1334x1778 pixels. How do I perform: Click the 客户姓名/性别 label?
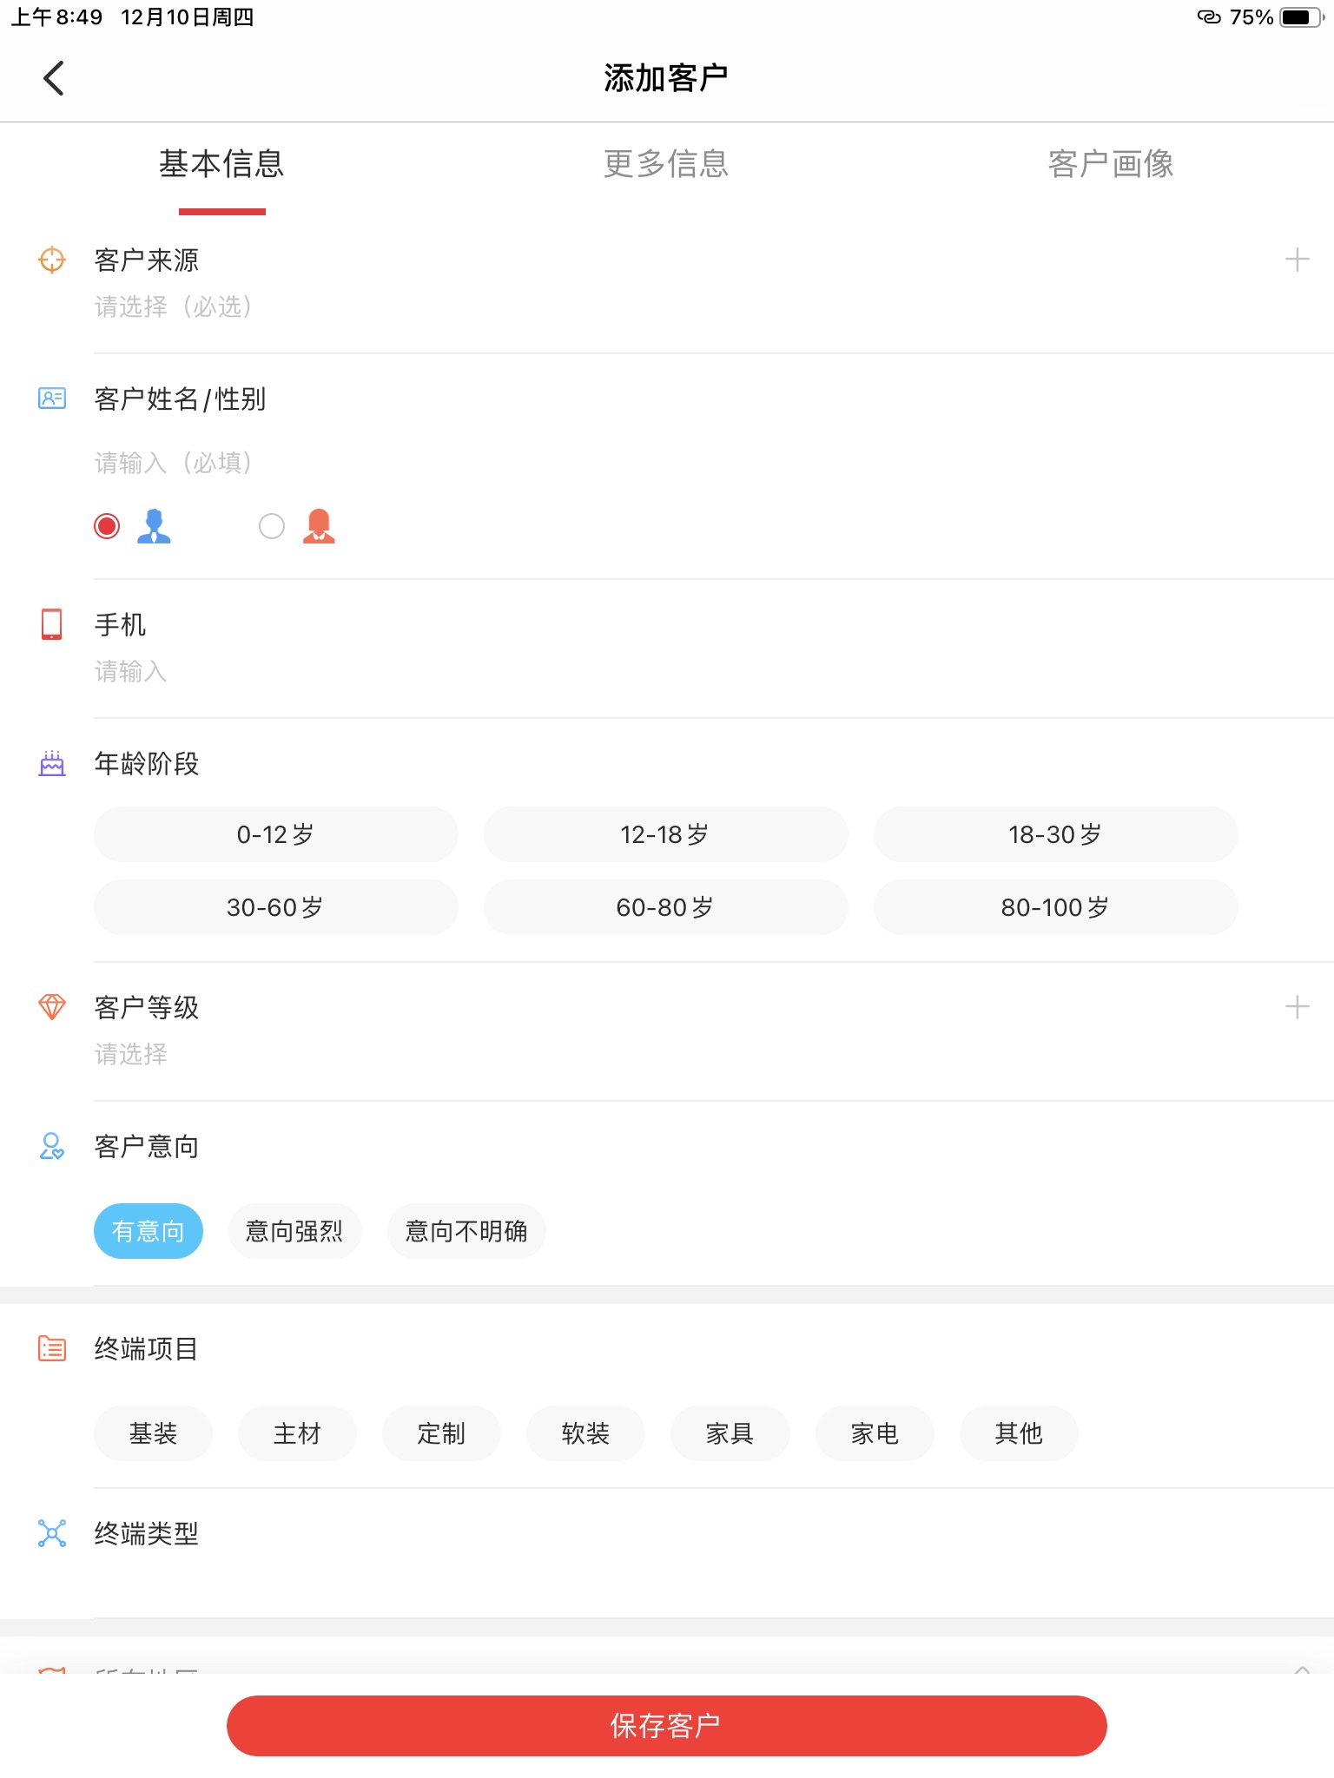(x=180, y=398)
